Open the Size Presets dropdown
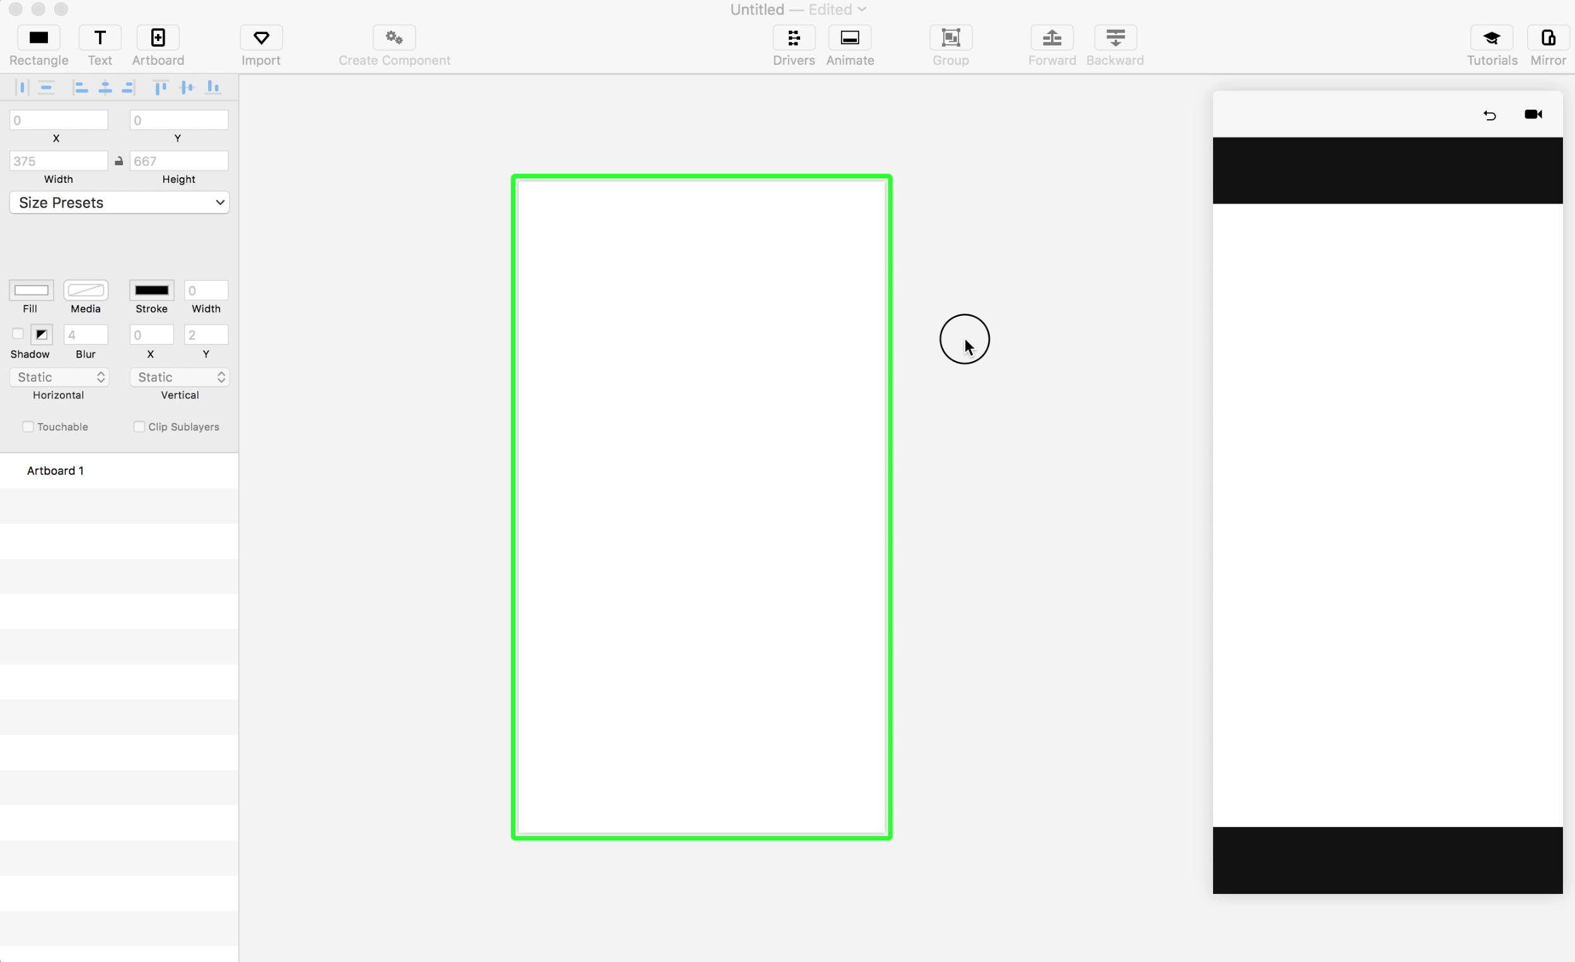 (x=120, y=202)
